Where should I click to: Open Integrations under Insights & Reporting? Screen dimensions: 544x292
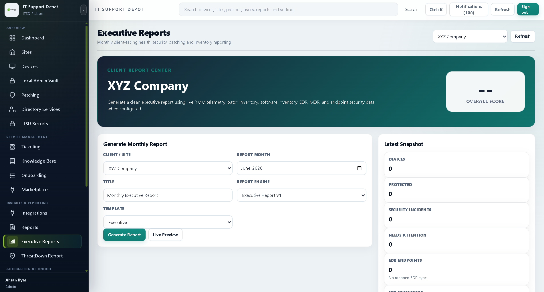tap(42, 213)
